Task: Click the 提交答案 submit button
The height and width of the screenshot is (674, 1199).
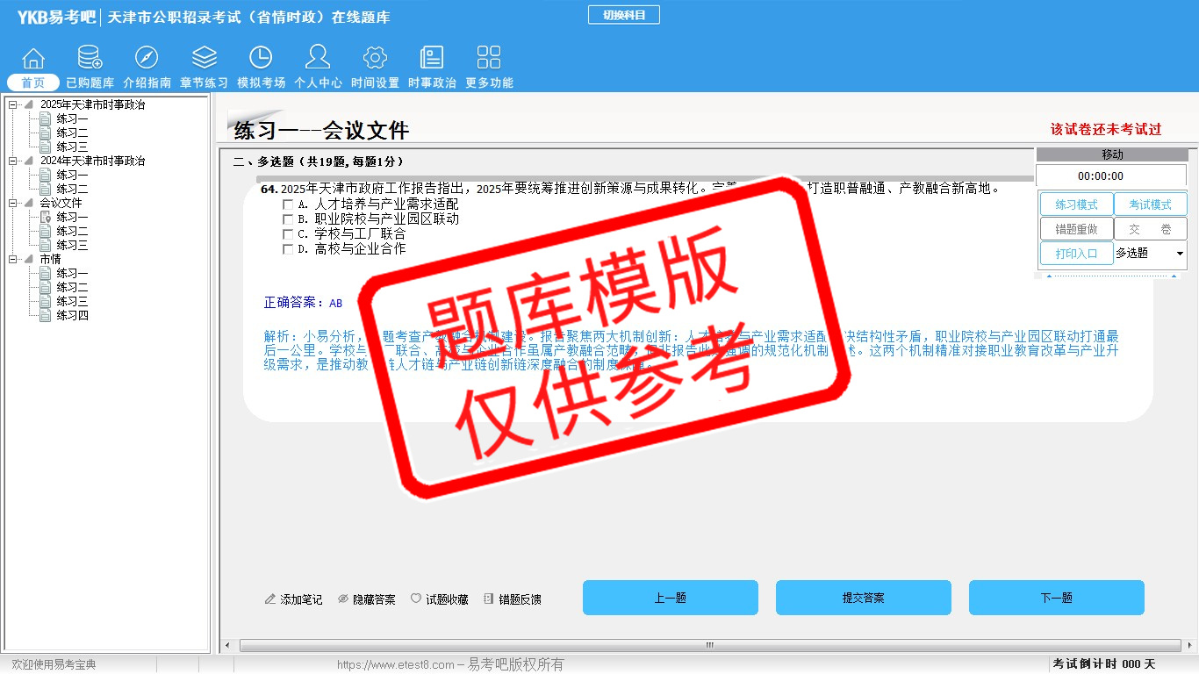Action: [x=863, y=598]
